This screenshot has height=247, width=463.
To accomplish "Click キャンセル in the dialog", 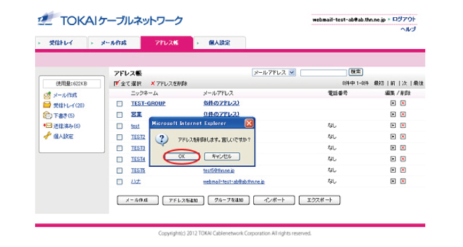I will coord(222,156).
